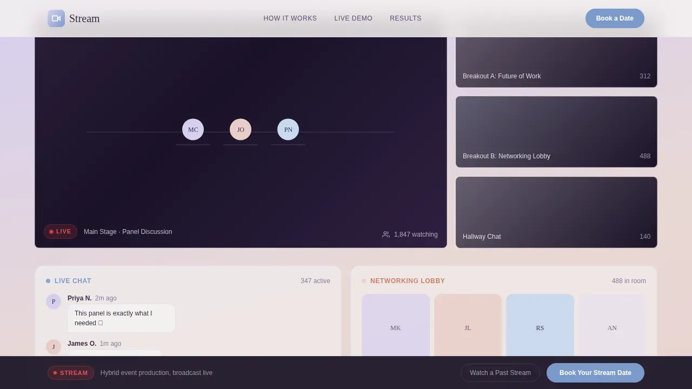Image resolution: width=692 pixels, height=389 pixels.
Task: Click the LIVE CHAT heading
Action: (x=73, y=281)
